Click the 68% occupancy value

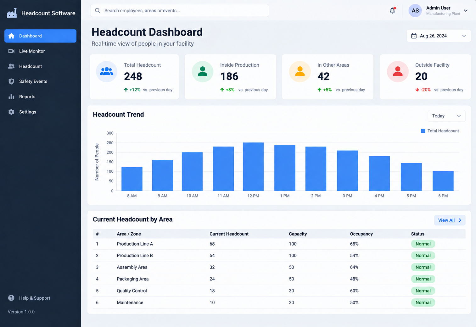pos(354,244)
